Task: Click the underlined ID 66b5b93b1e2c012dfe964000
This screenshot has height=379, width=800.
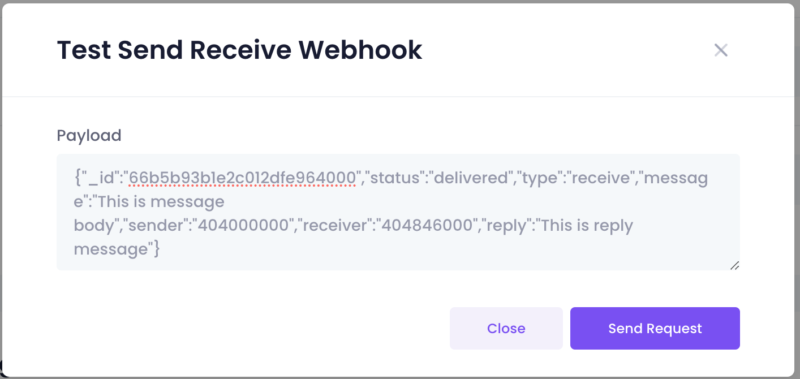Action: pos(242,178)
